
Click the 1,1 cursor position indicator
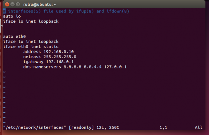click(x=163, y=128)
